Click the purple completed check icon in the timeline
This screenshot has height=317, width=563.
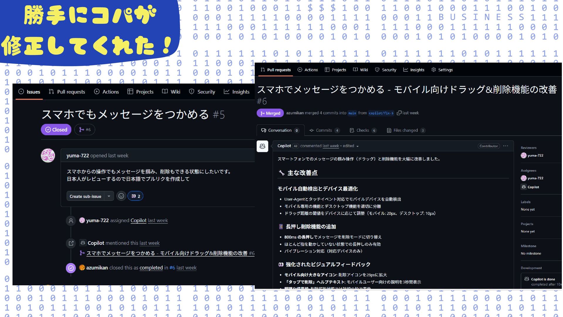point(71,268)
